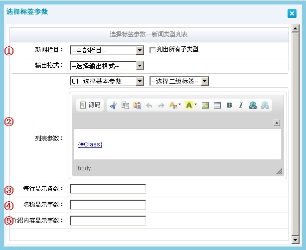306x250 pixels.
Task: Open the text color picker icon
Action: click(175, 105)
